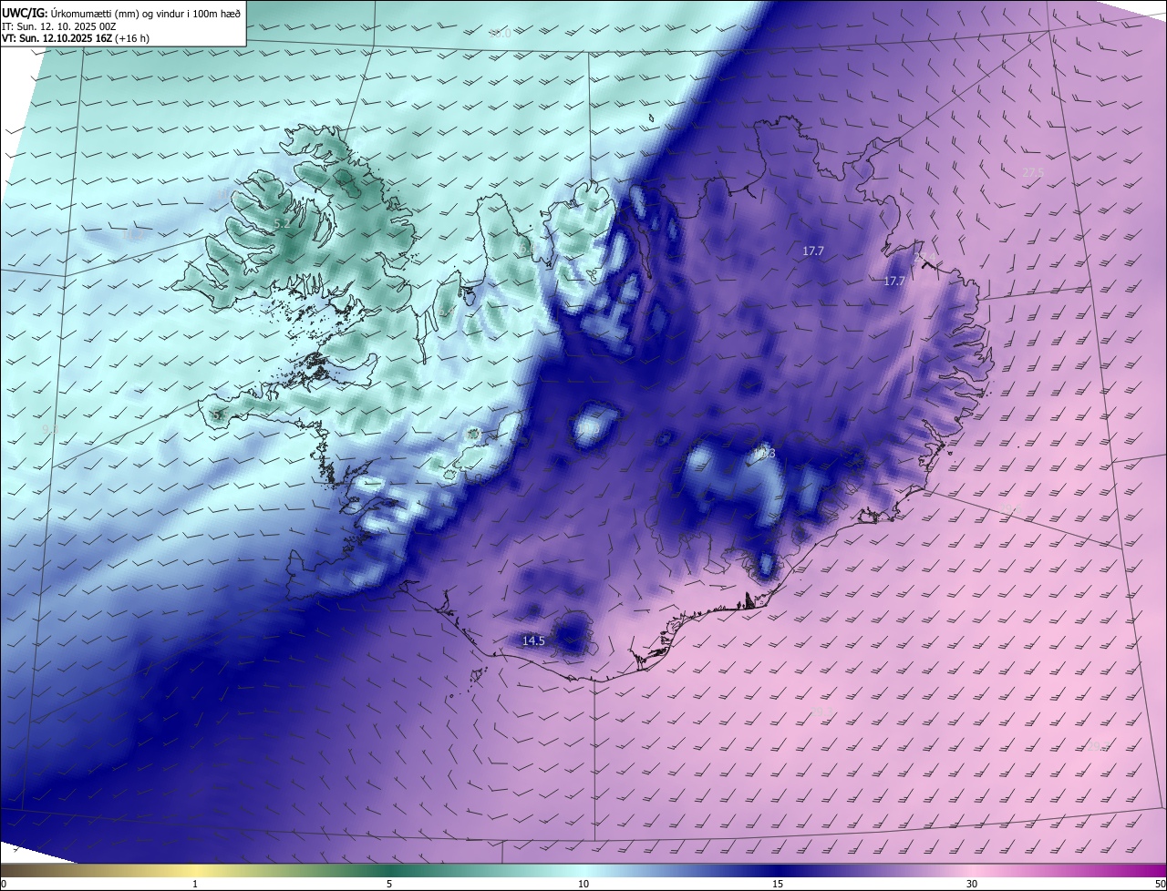Click the colorbar tick label 30
Viewport: 1167px width, 891px height.
tap(972, 884)
